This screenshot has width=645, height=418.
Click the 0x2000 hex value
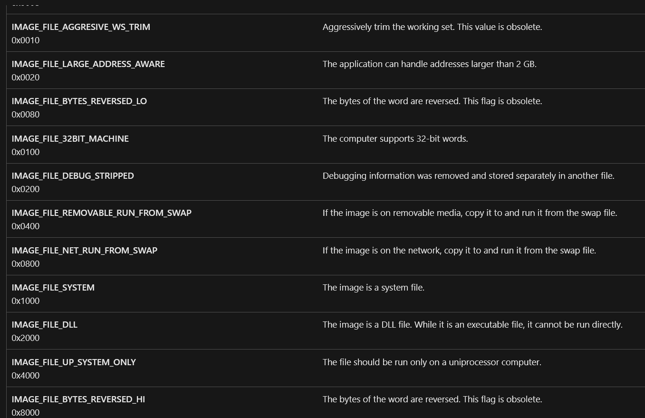26,338
